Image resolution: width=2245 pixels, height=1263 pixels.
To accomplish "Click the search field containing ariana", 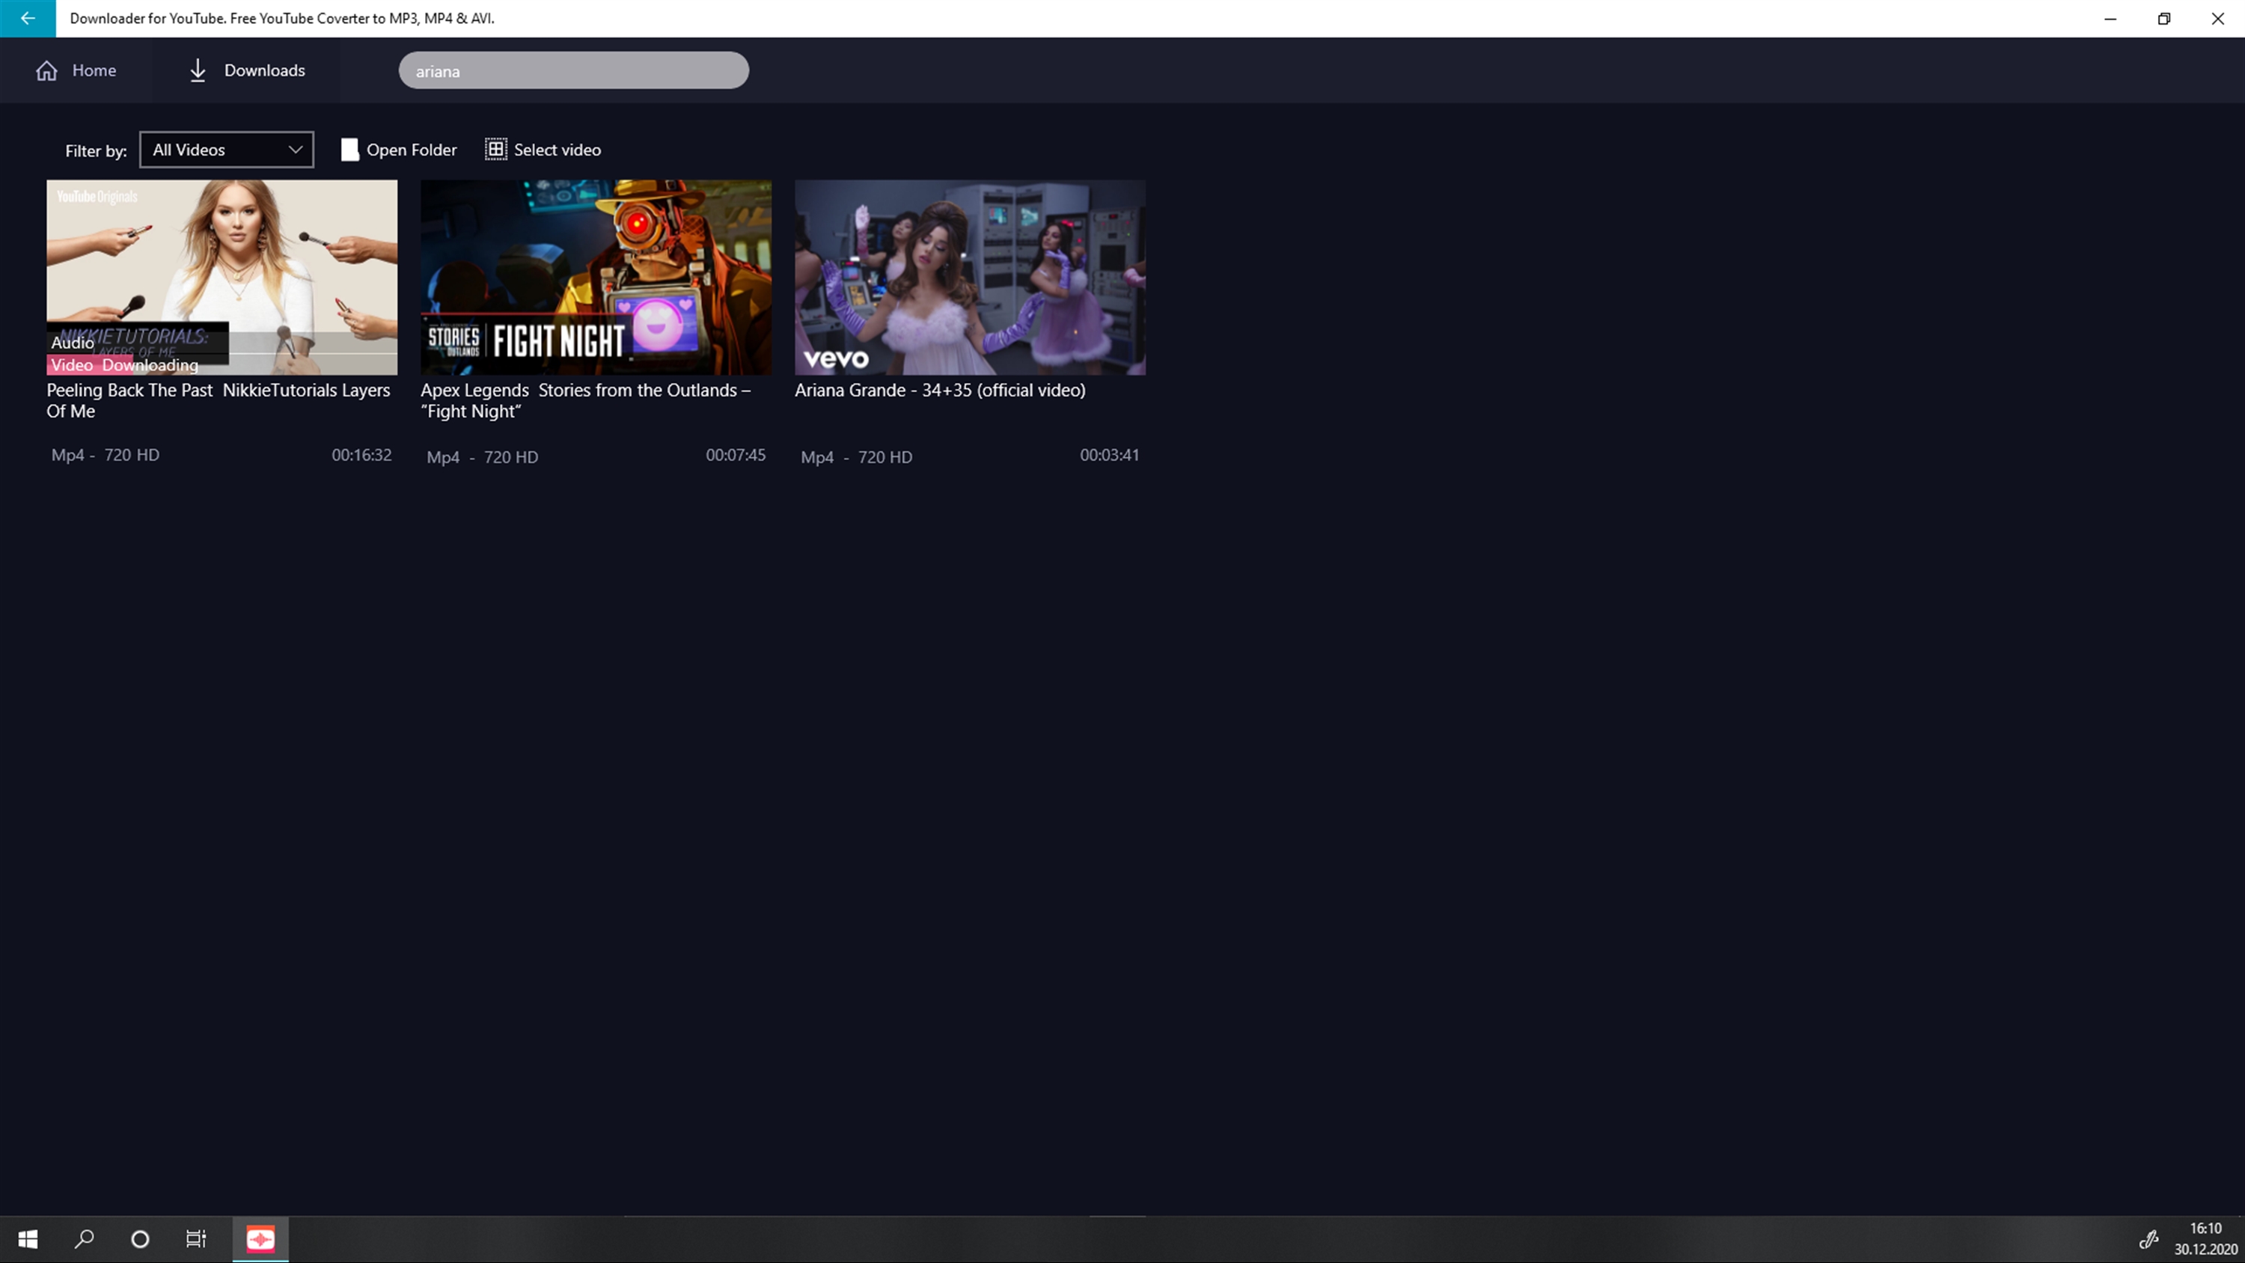I will (572, 70).
